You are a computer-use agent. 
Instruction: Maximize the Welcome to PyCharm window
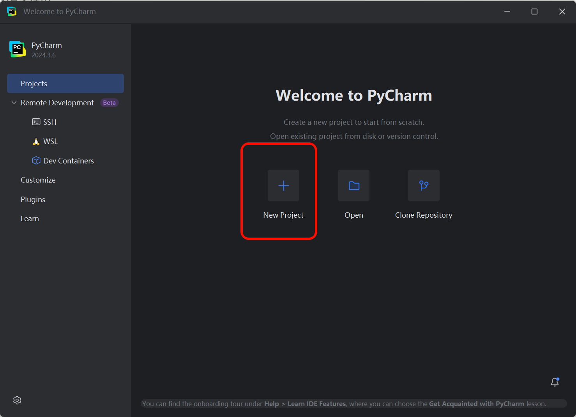click(x=534, y=11)
